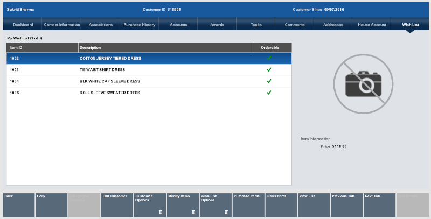
Task: Click the Description column header
Action: pos(165,47)
